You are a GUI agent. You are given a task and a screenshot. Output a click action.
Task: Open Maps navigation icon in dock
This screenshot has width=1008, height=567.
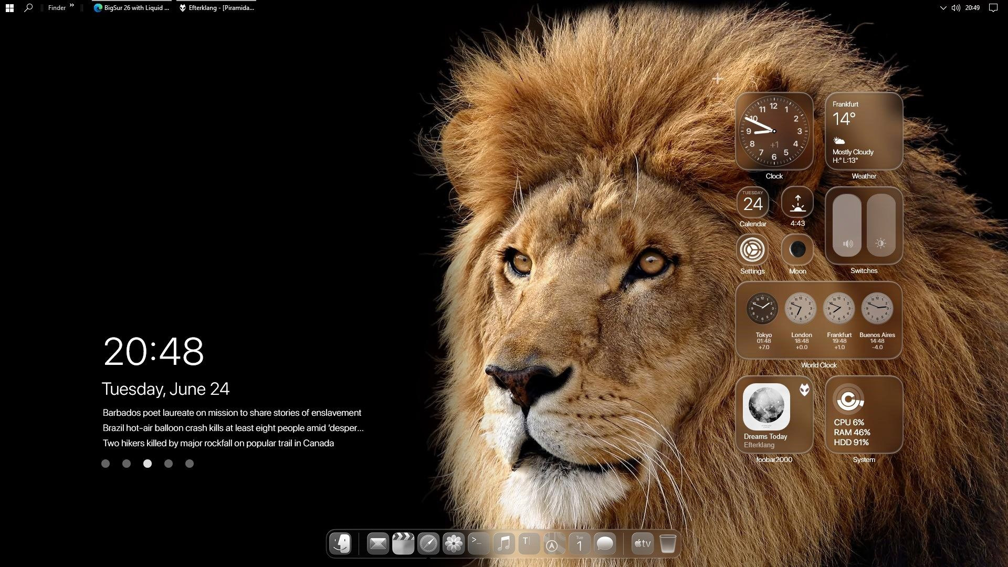(554, 544)
